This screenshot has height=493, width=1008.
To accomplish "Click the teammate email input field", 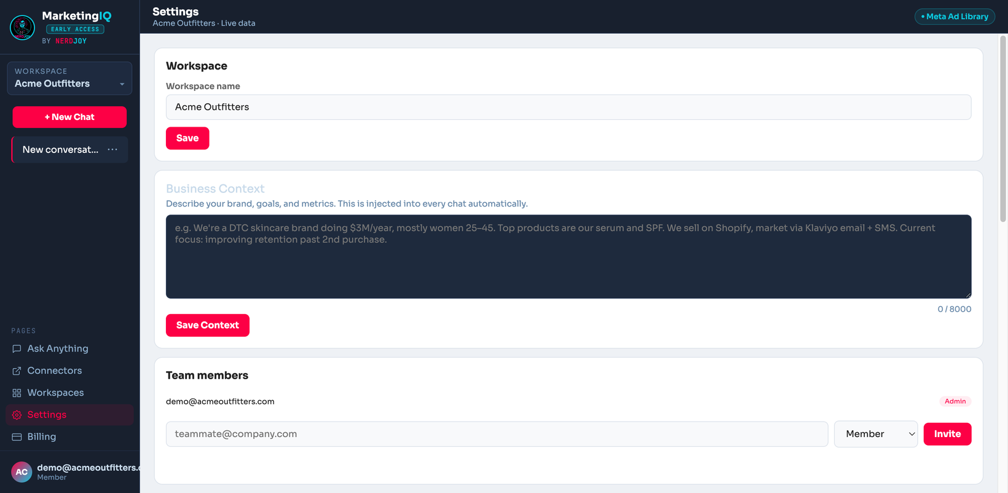I will pyautogui.click(x=497, y=434).
